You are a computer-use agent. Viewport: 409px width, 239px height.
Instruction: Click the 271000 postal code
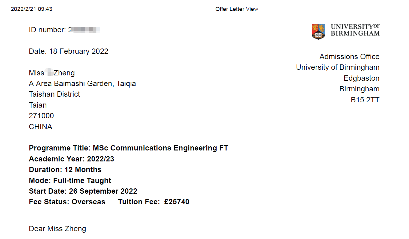[x=41, y=116]
